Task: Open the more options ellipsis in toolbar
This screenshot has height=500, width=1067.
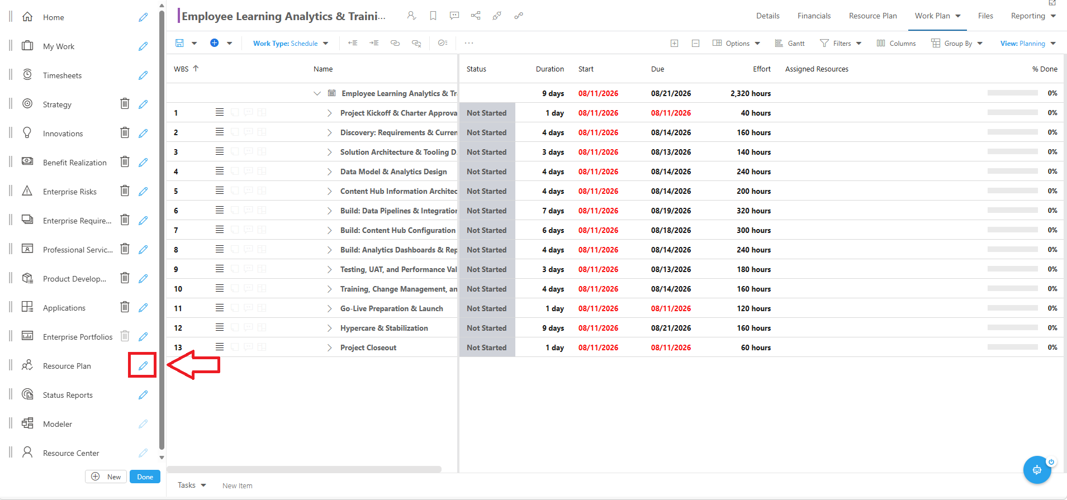Action: coord(469,43)
